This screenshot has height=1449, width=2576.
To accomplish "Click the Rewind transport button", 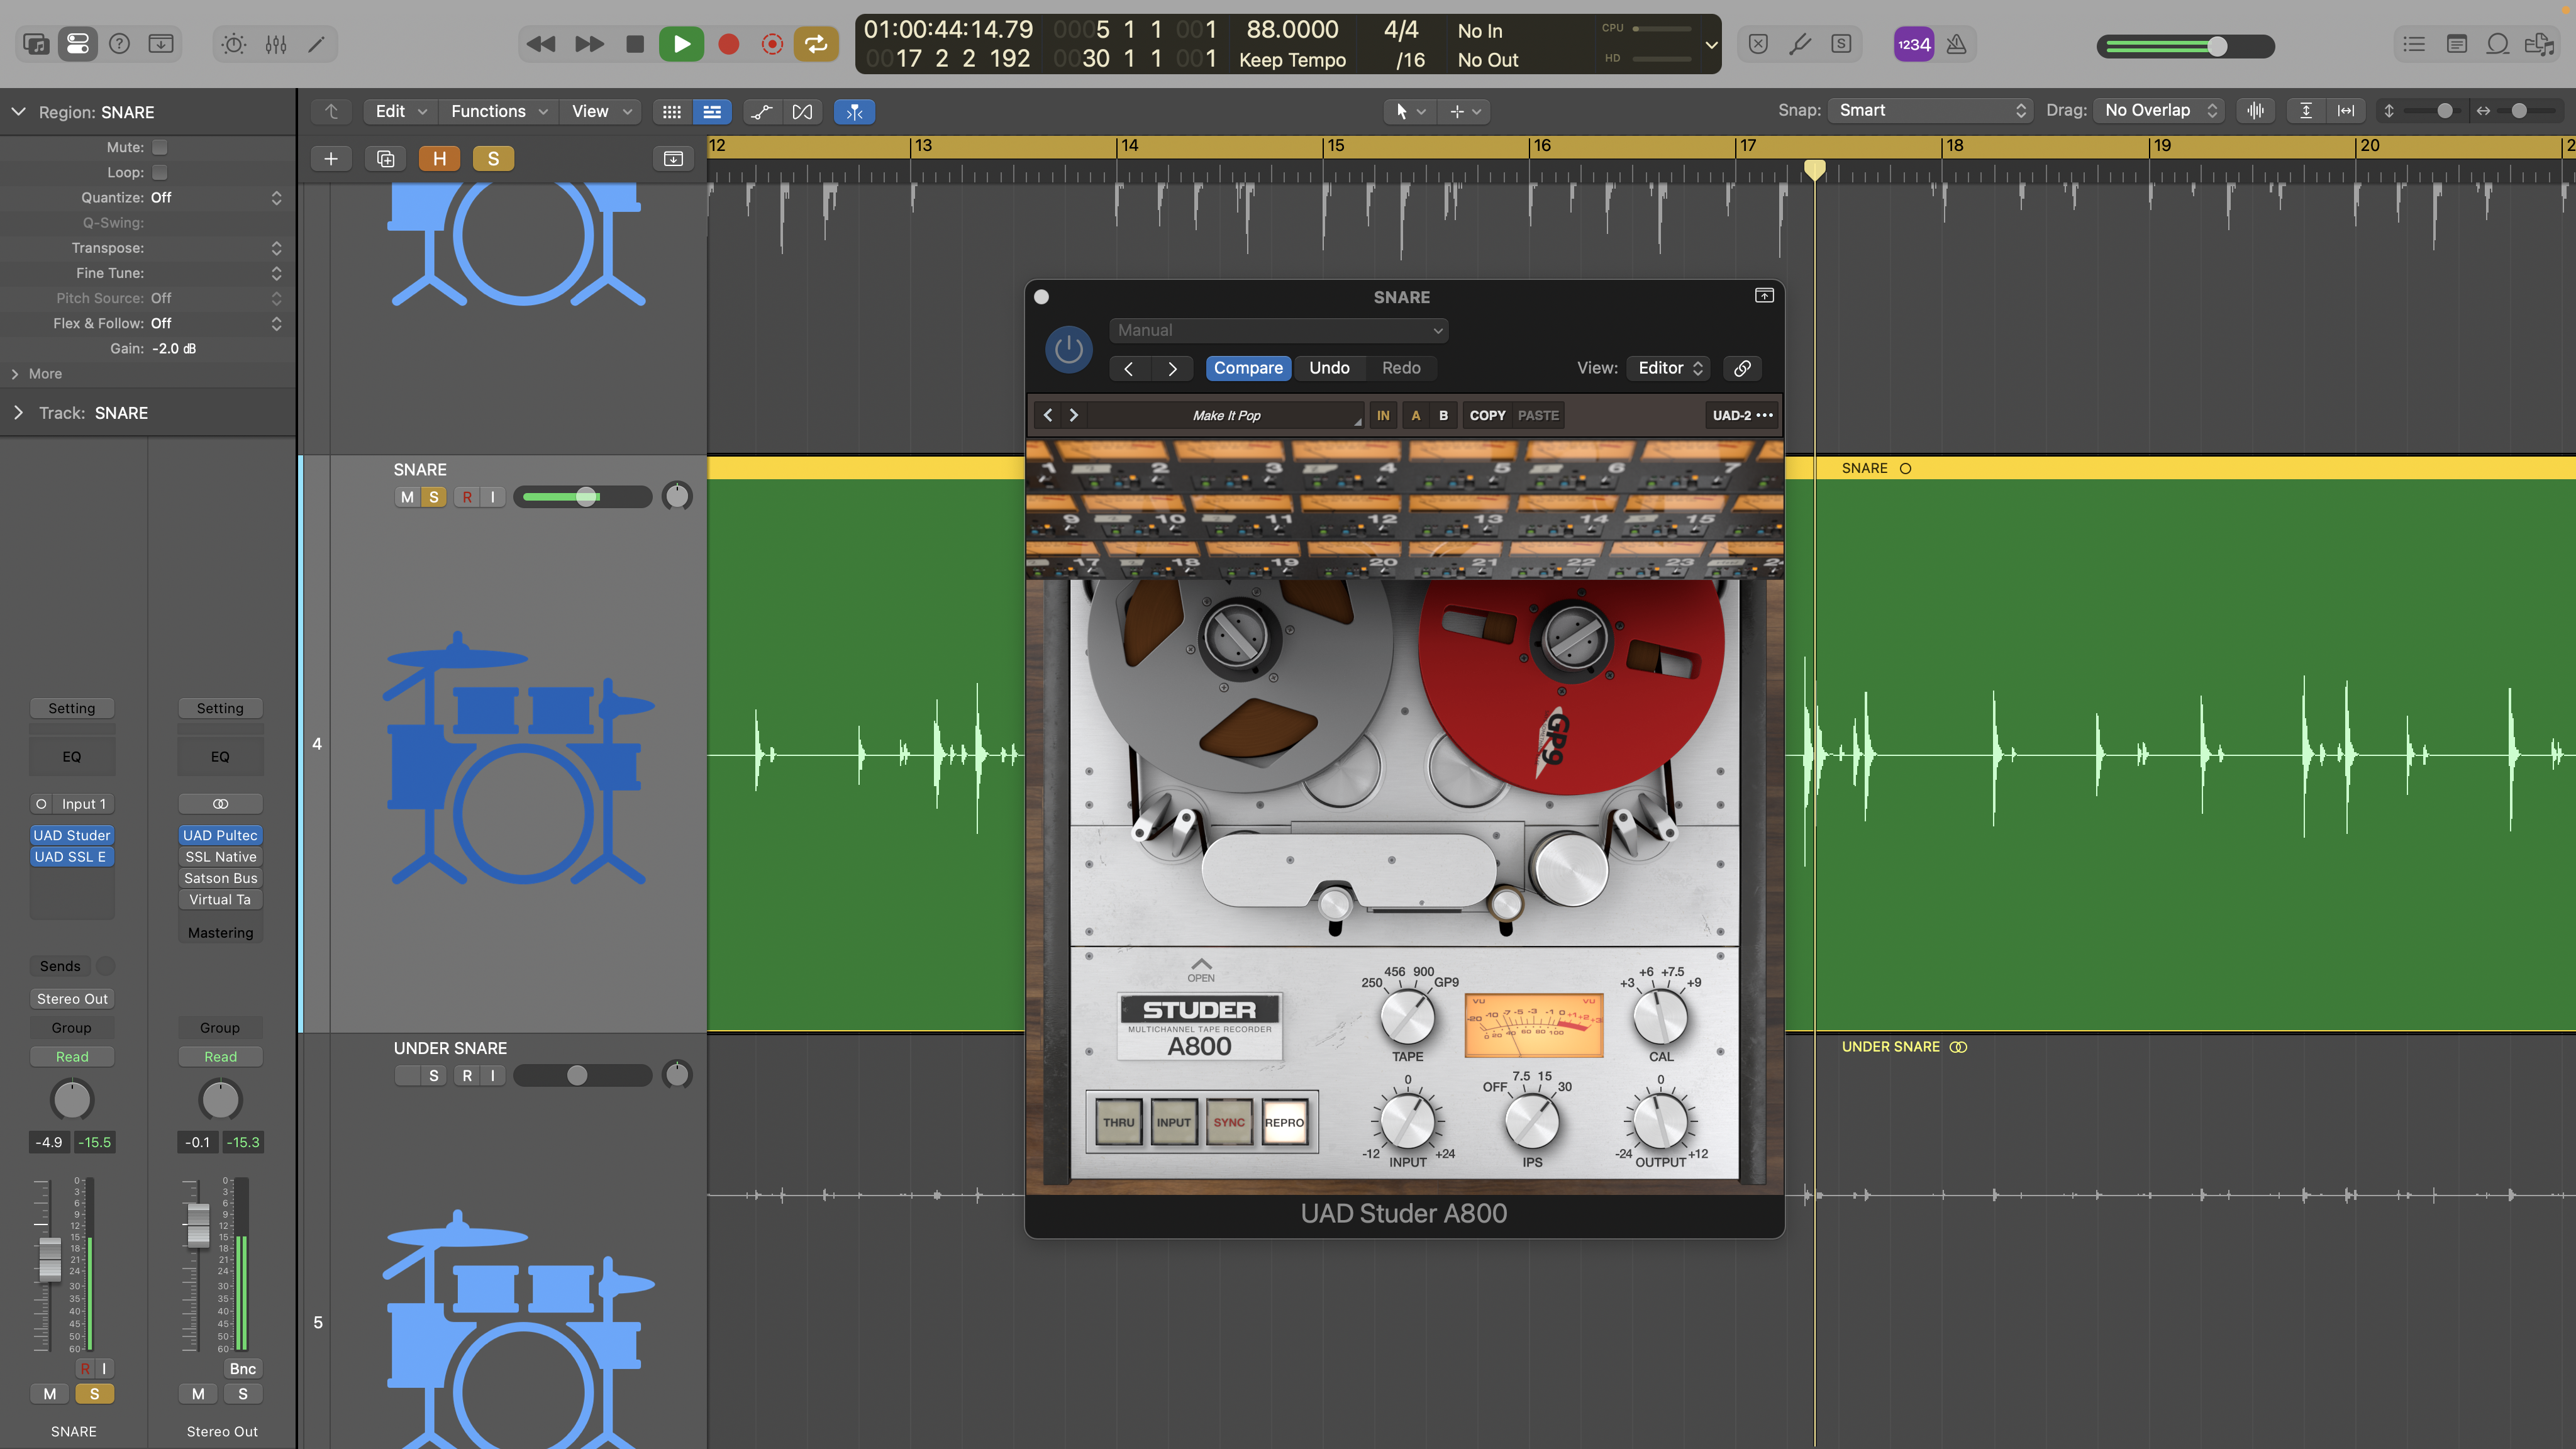I will click(541, 44).
